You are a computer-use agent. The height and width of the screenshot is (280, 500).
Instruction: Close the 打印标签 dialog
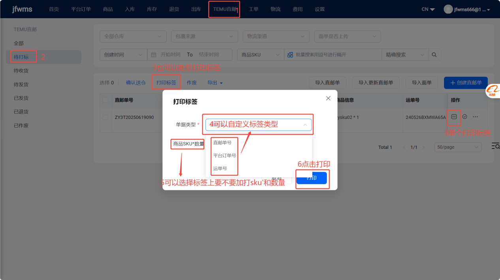(328, 98)
